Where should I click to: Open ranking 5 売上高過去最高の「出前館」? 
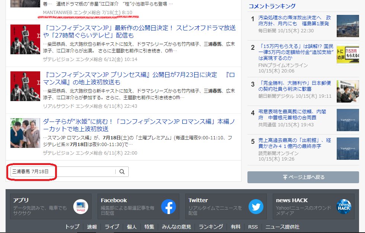coord(294,143)
